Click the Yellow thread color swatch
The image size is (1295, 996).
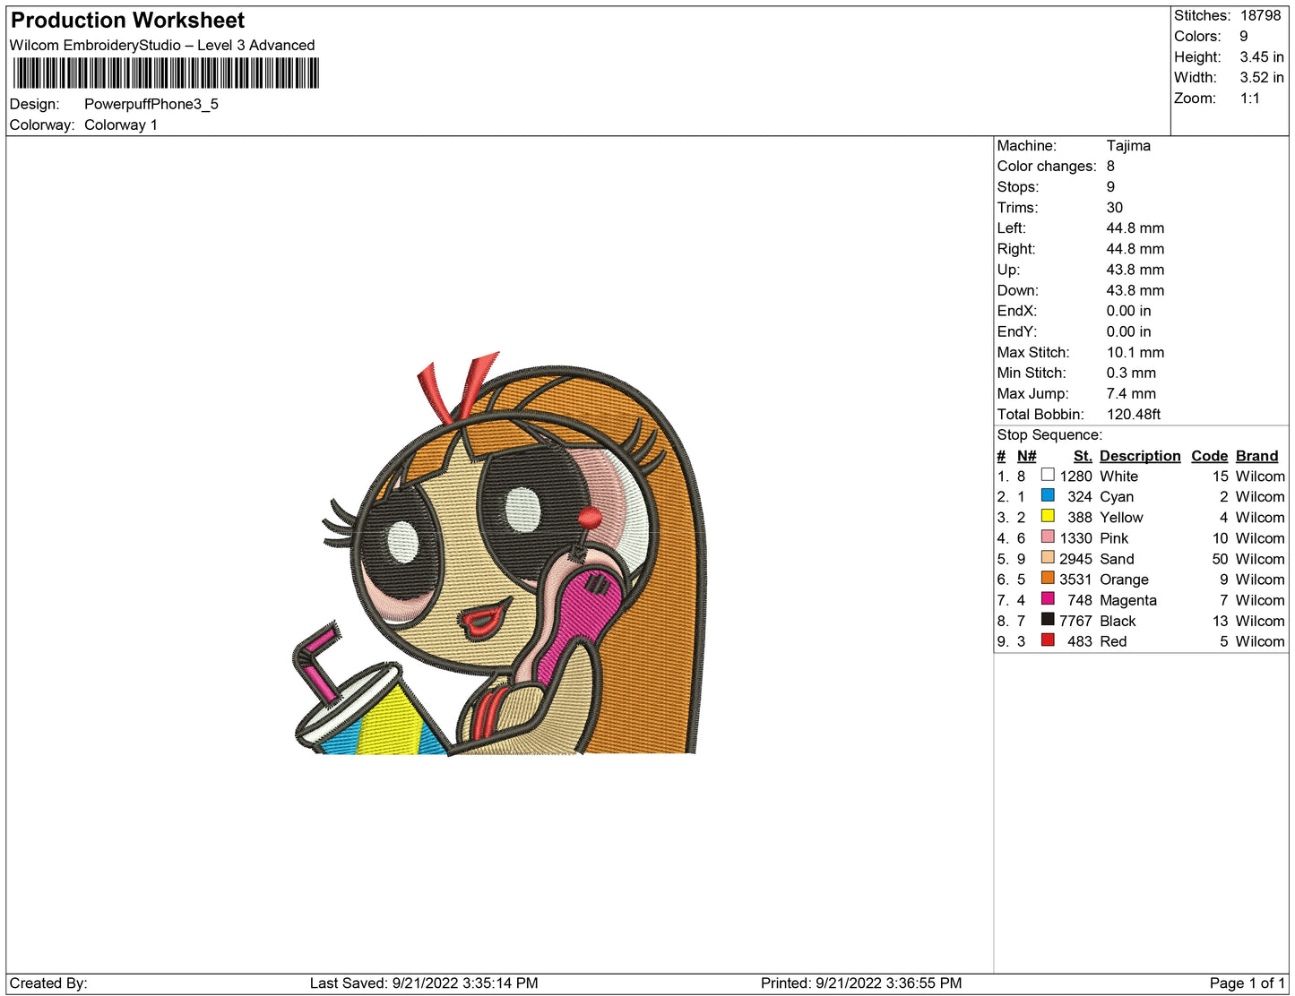pyautogui.click(x=1048, y=516)
